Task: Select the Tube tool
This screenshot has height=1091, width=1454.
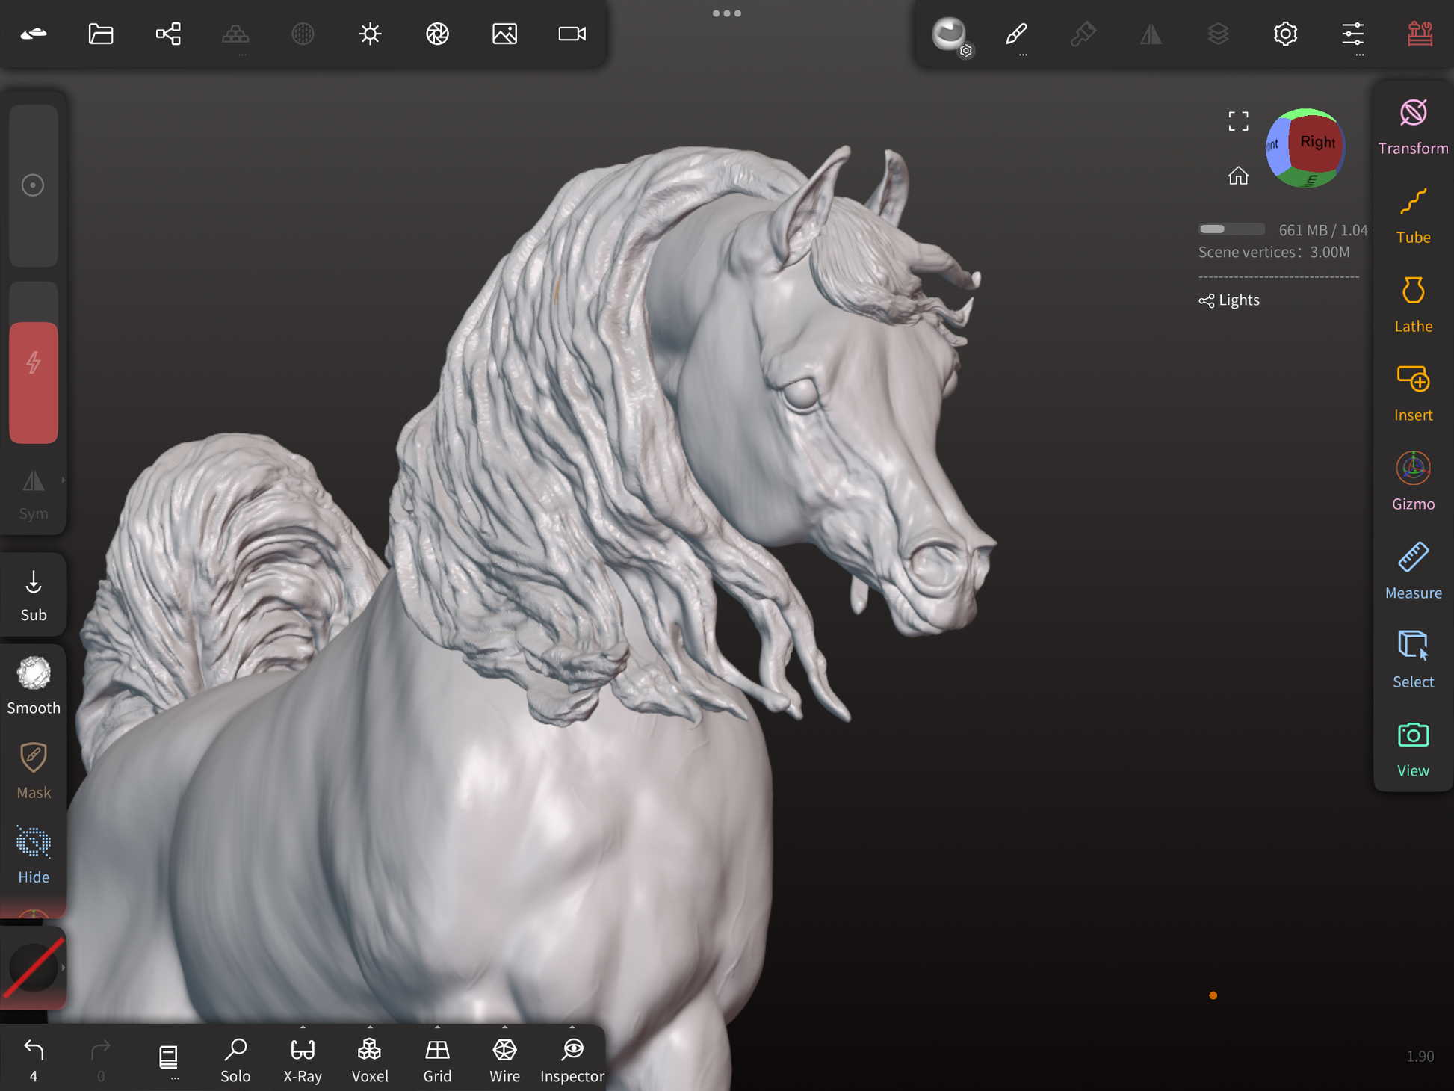Action: pos(1412,216)
